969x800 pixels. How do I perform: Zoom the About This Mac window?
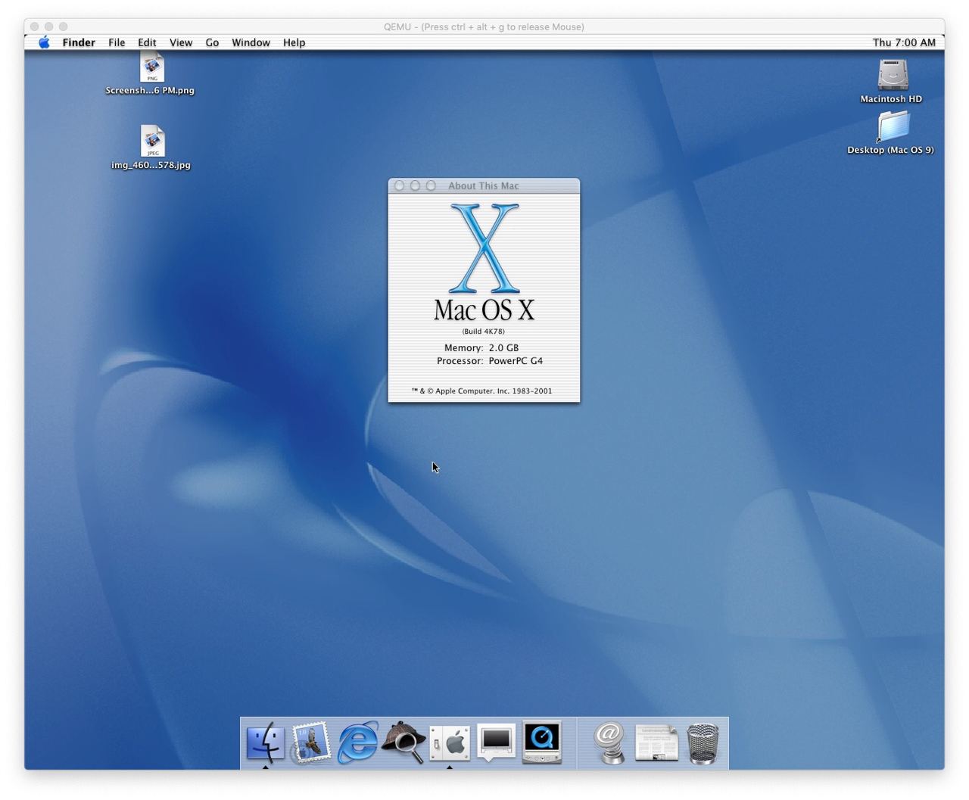(x=431, y=185)
